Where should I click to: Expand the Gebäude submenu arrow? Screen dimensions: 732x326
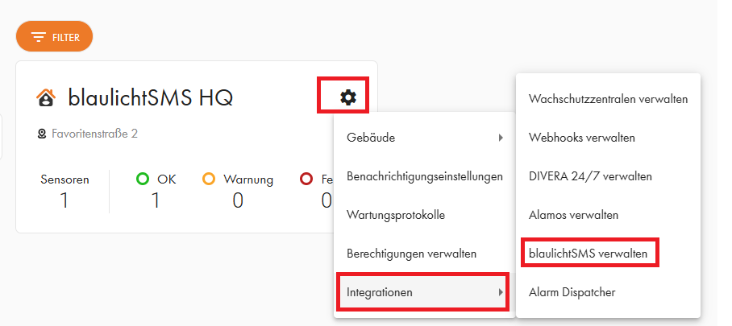point(501,138)
